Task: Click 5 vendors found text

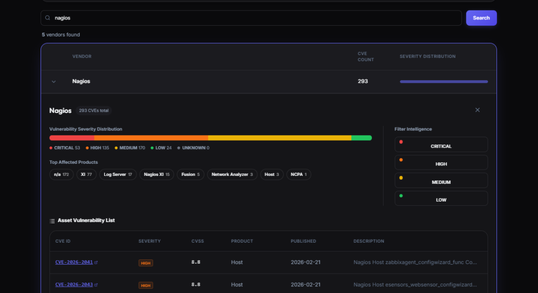Action: click(61, 35)
